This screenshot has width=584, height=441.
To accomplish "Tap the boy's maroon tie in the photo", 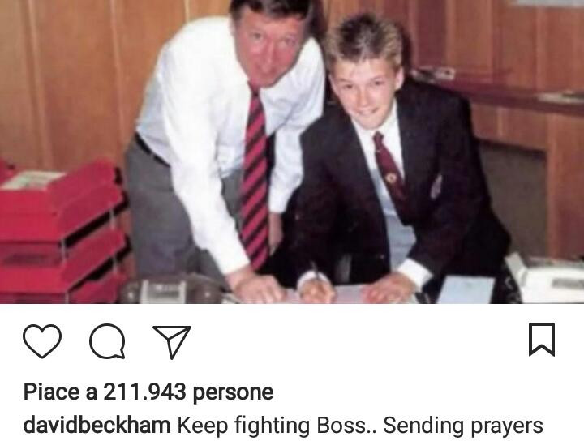I will (389, 169).
